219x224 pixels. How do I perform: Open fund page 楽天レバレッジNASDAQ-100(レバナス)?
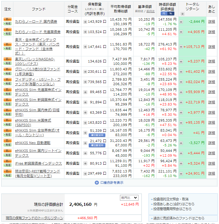[x=35, y=62]
